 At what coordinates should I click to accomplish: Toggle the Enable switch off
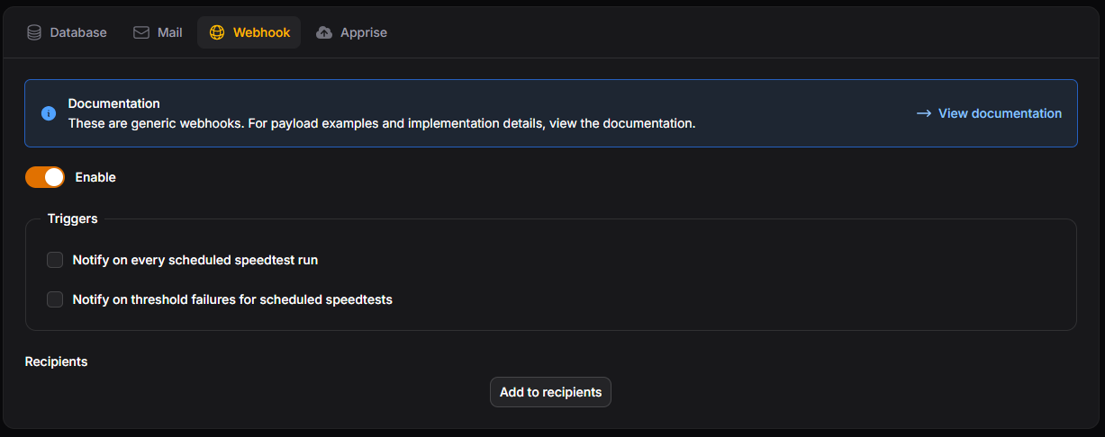(45, 177)
